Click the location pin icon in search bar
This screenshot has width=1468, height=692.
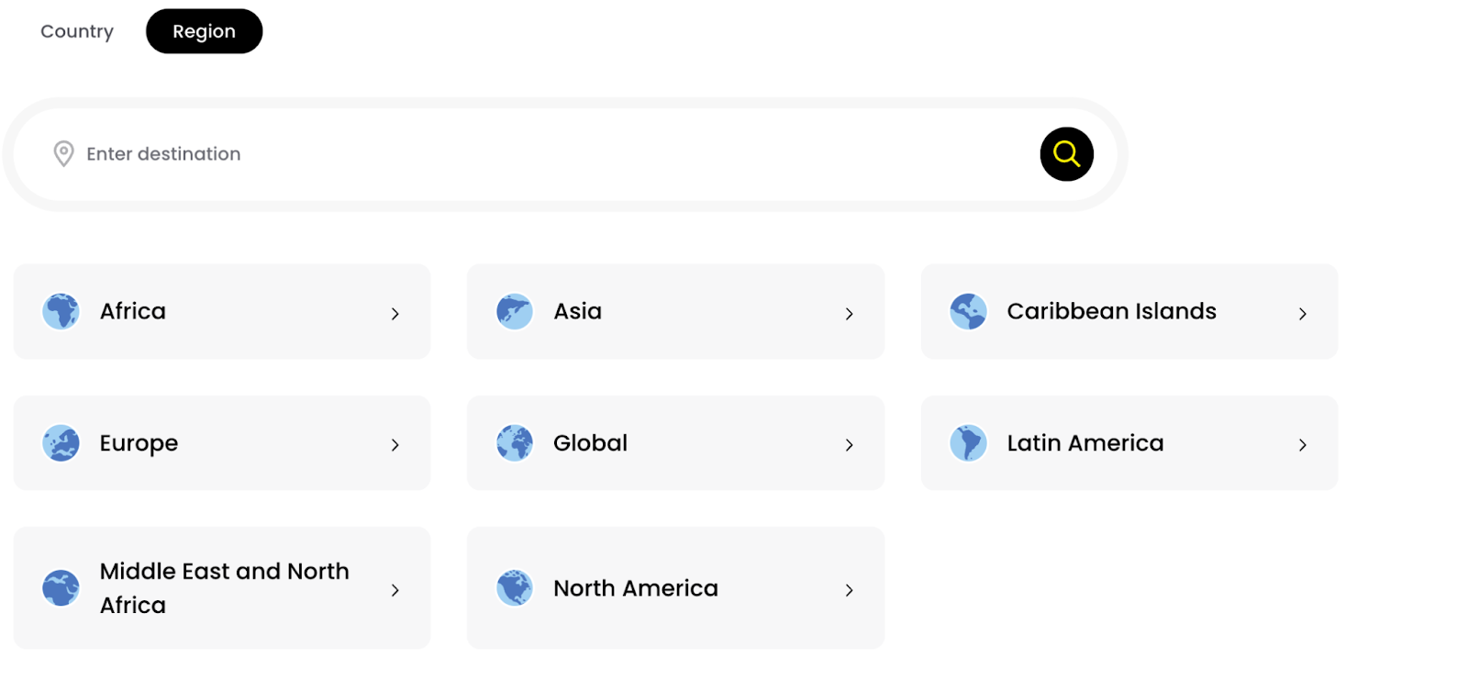(x=63, y=154)
